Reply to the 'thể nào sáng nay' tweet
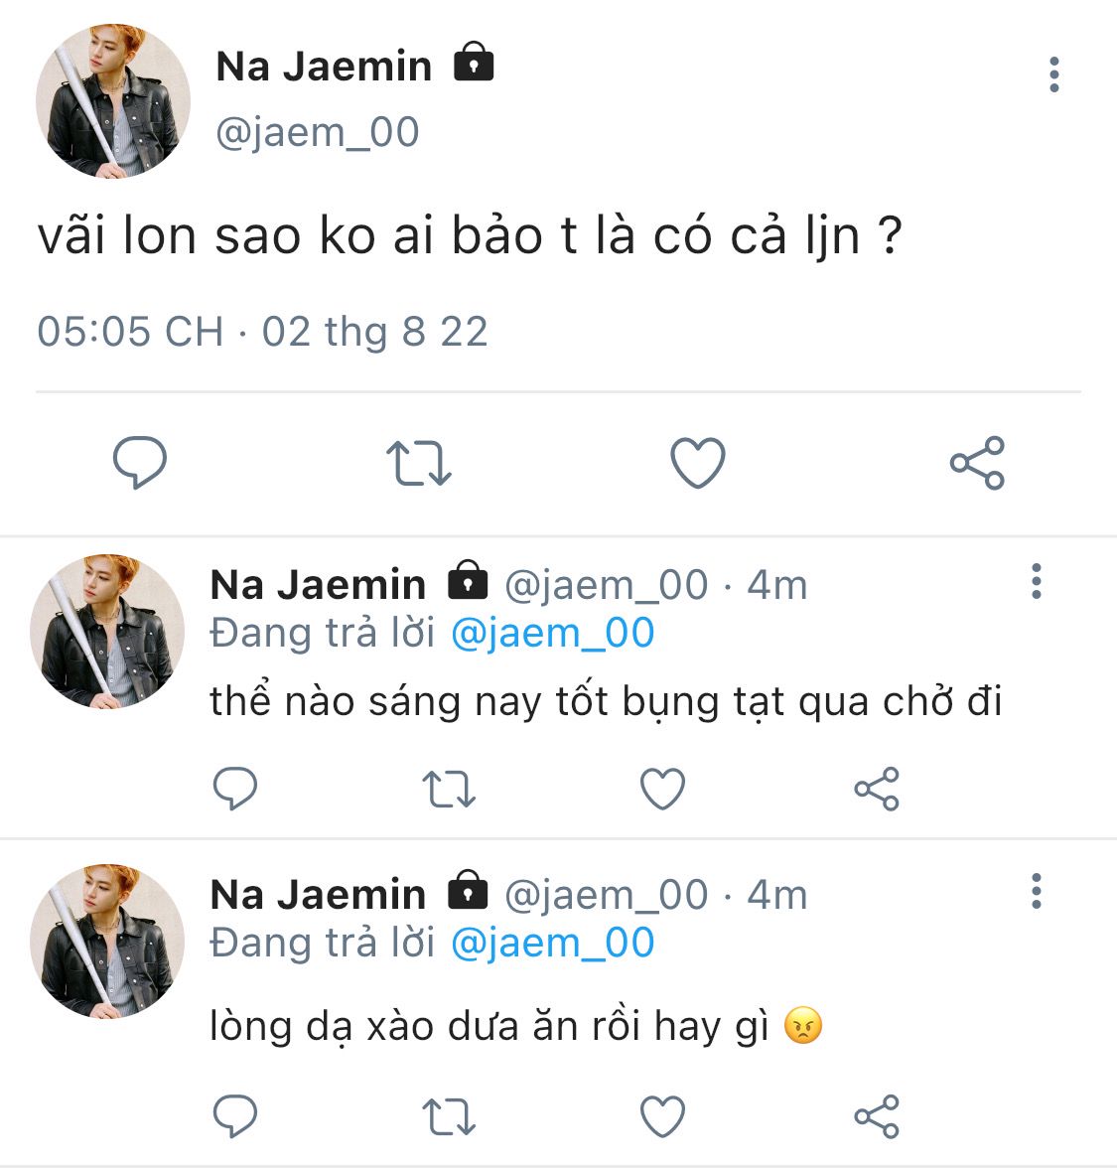The height and width of the screenshot is (1168, 1117). [x=235, y=790]
